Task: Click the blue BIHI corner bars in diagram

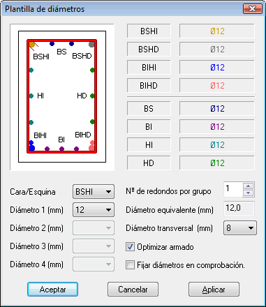Action: click(31, 147)
